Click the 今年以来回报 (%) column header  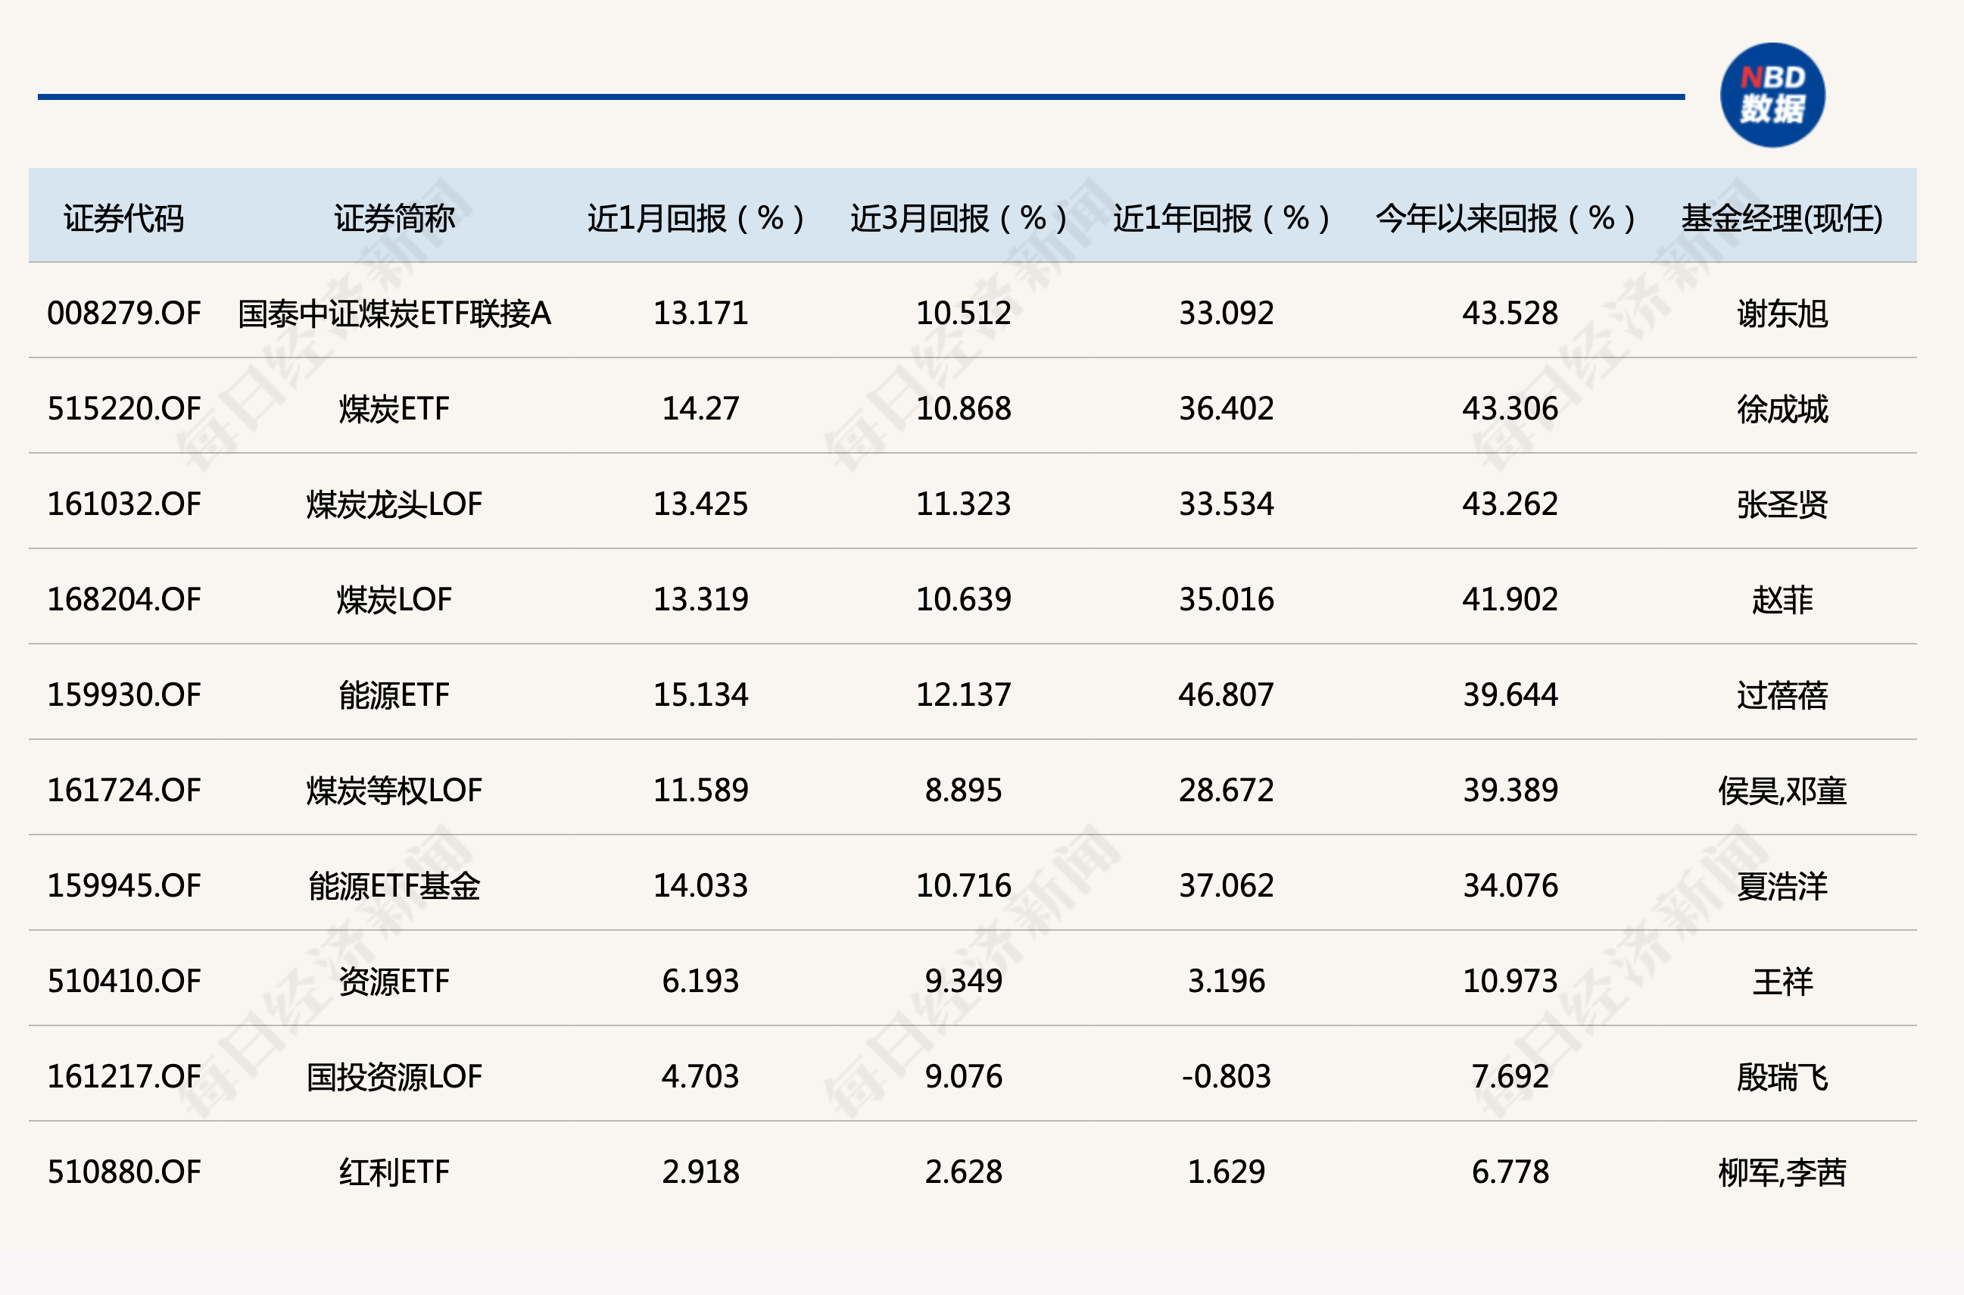[x=1505, y=218]
